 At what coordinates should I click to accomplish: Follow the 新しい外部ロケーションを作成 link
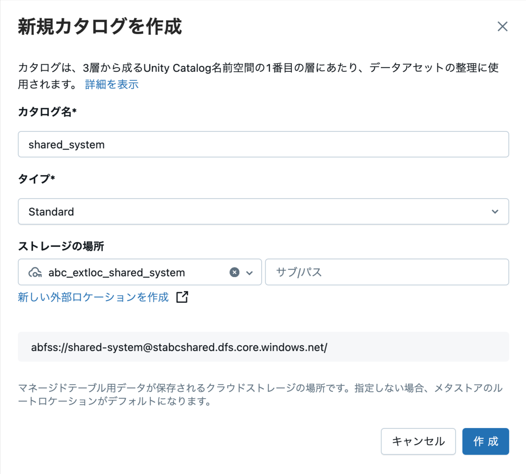pyautogui.click(x=93, y=297)
